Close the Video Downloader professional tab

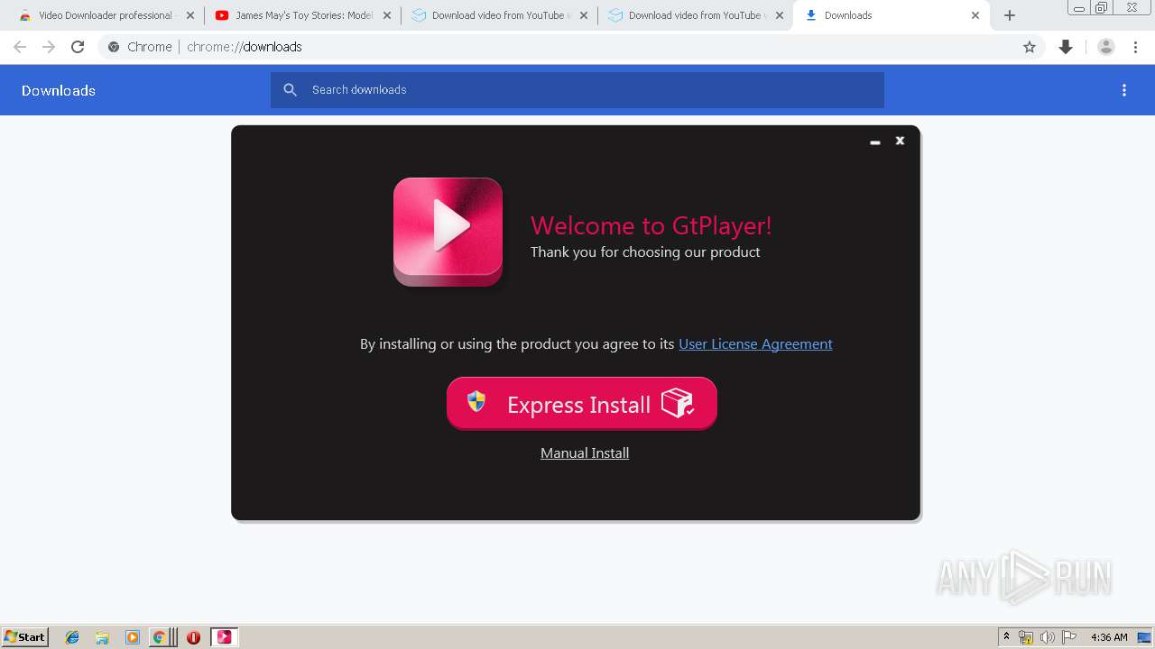pos(189,15)
